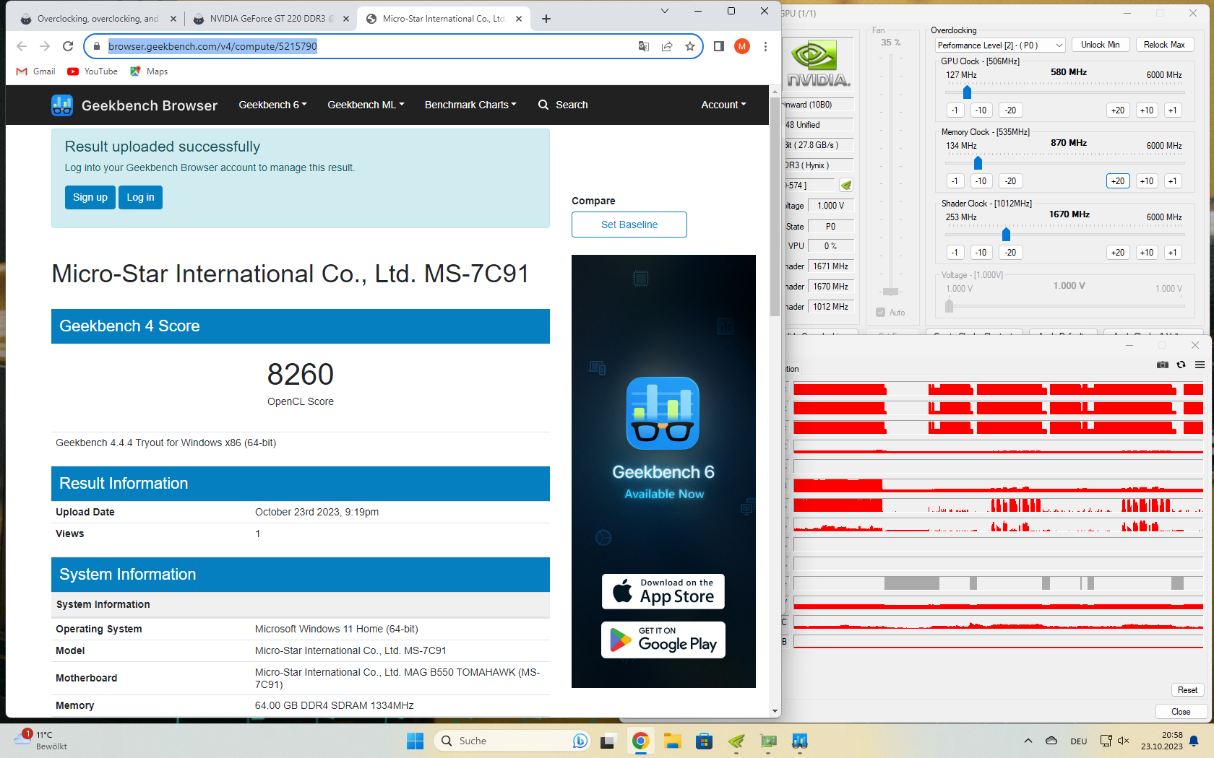Click Close in the sensor window

(1181, 712)
